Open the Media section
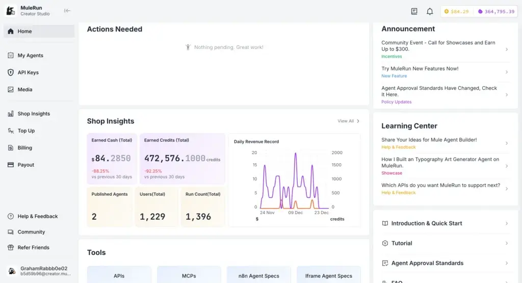This screenshot has height=283, width=522. [39, 90]
